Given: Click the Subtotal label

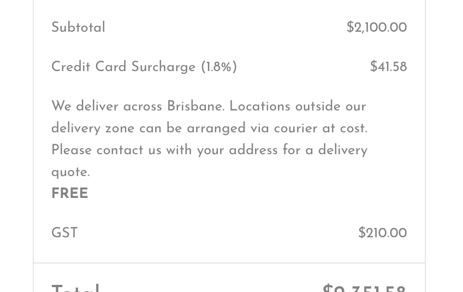Looking at the screenshot, I should (x=78, y=28).
